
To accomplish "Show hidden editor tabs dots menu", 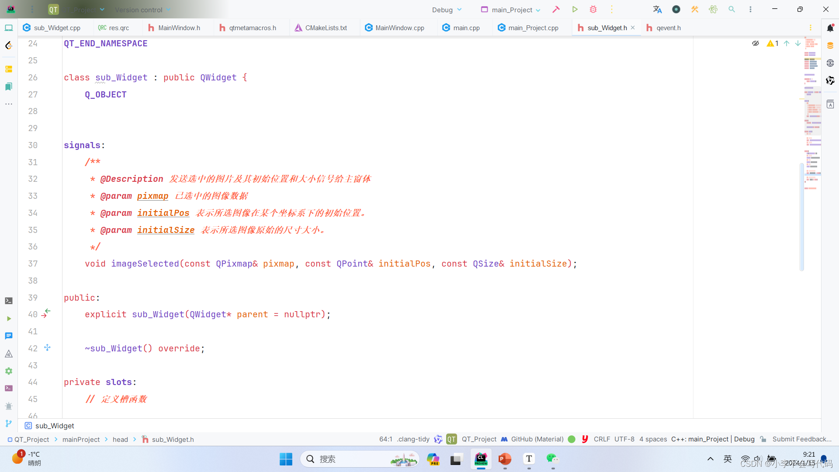I will (x=810, y=28).
